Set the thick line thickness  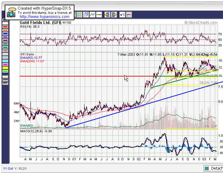(5, 83)
